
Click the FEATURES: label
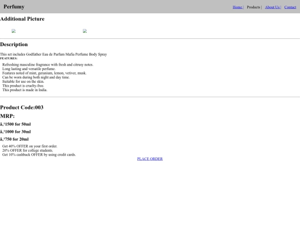8,58
